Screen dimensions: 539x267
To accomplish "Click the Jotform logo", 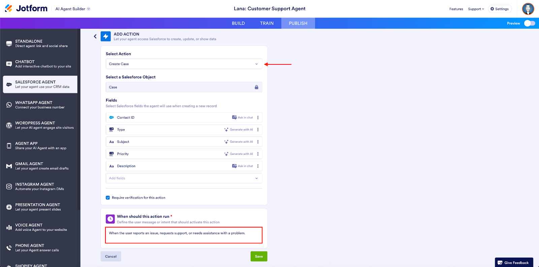I will 26,8.
